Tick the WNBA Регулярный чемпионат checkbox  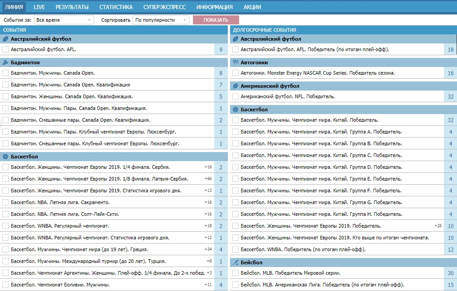(x=5, y=226)
